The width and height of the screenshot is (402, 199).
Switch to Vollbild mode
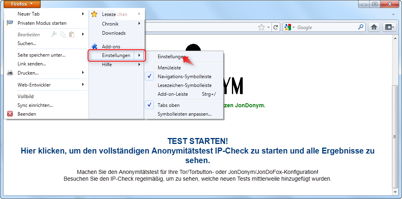(x=26, y=97)
